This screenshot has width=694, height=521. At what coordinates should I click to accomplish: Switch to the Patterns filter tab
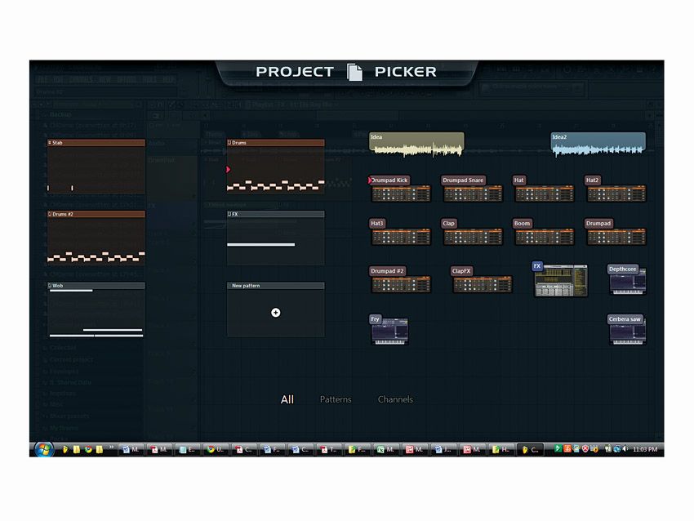coord(336,399)
